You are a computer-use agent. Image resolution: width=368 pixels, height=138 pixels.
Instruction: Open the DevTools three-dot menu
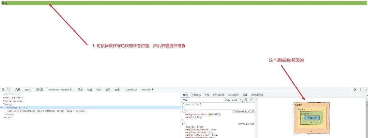360,89
